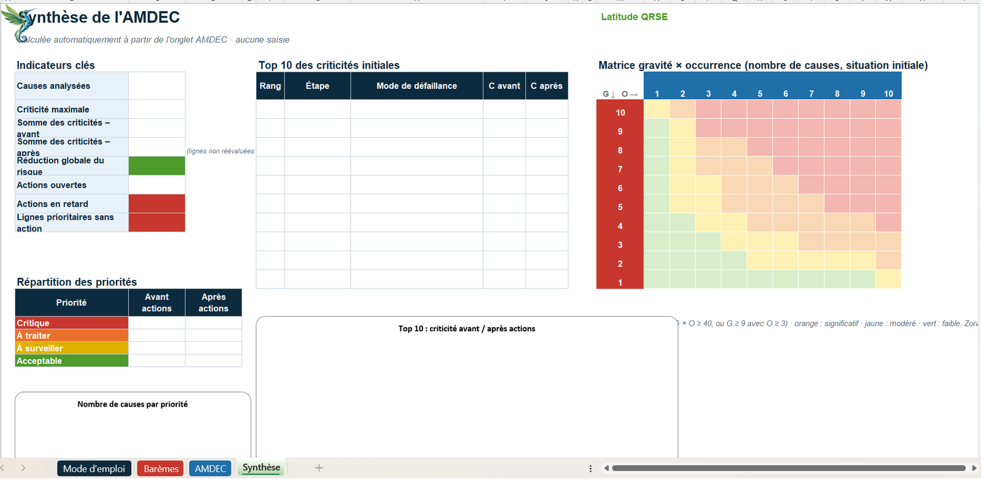The height and width of the screenshot is (479, 981).
Task: Select the green cell beside Réduction globale du risque
Action: pyautogui.click(x=157, y=166)
